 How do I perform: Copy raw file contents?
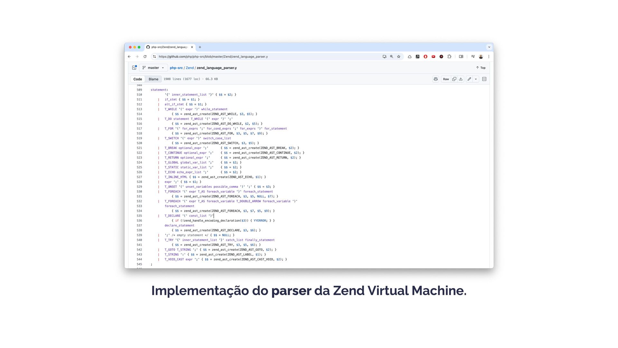point(454,79)
